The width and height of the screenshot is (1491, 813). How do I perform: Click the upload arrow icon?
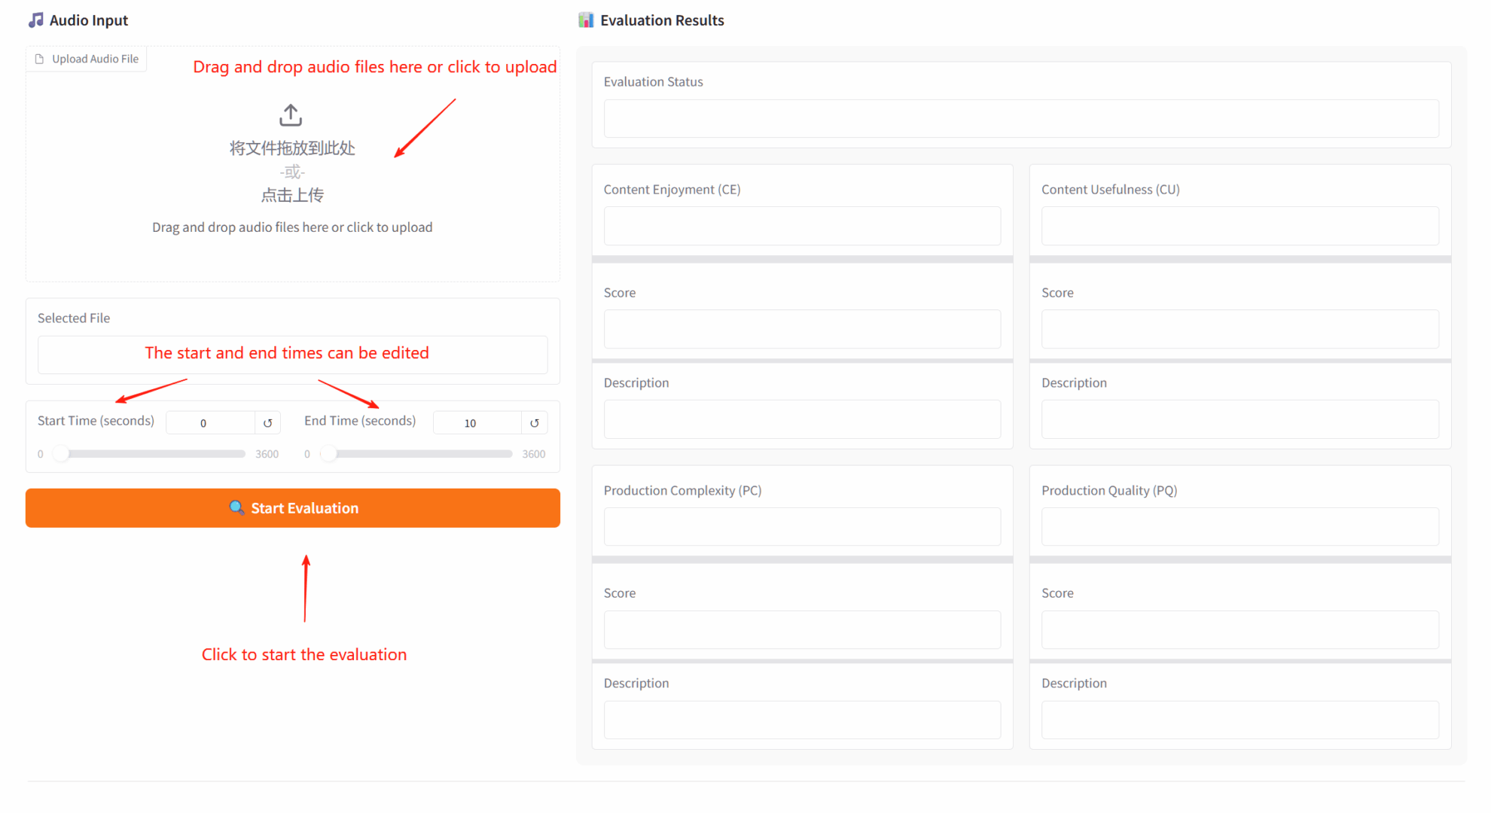point(291,115)
